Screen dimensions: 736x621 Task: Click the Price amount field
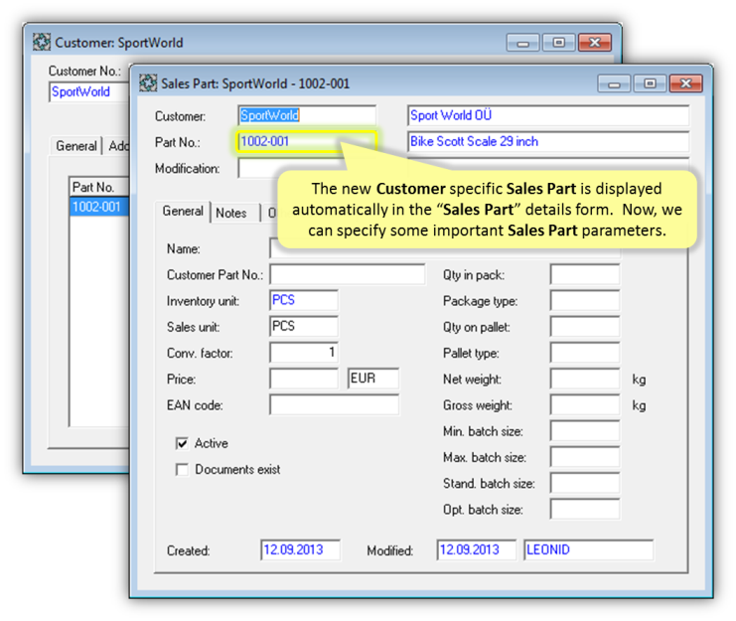click(304, 379)
